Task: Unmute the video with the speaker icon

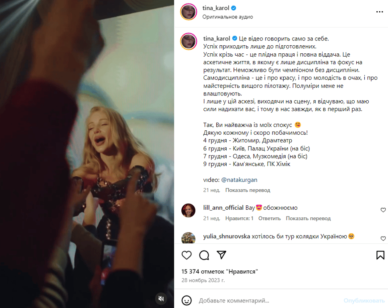Action: point(161,299)
